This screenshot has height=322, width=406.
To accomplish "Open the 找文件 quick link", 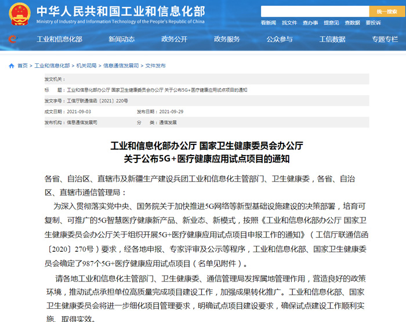I will [289, 23].
